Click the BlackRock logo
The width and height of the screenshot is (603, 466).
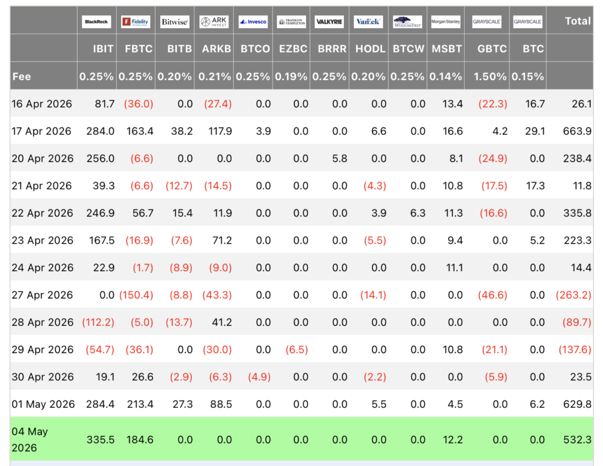[x=96, y=22]
